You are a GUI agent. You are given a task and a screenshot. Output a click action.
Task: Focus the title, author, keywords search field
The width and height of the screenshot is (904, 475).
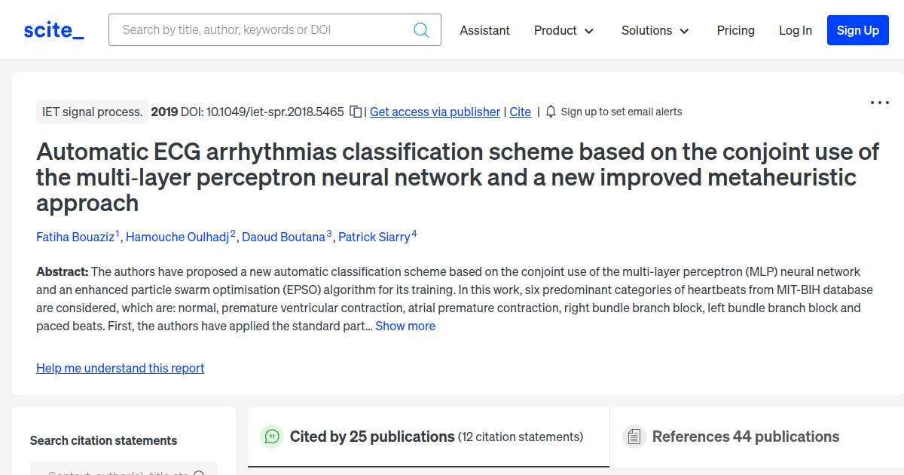(x=264, y=30)
